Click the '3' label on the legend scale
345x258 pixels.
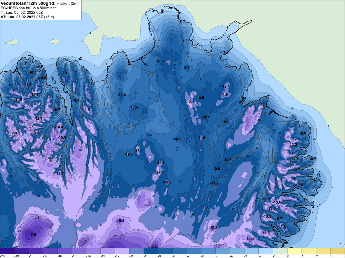(x=331, y=256)
